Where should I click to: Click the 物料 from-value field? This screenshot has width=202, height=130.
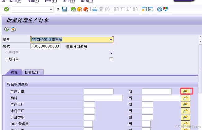(103, 98)
